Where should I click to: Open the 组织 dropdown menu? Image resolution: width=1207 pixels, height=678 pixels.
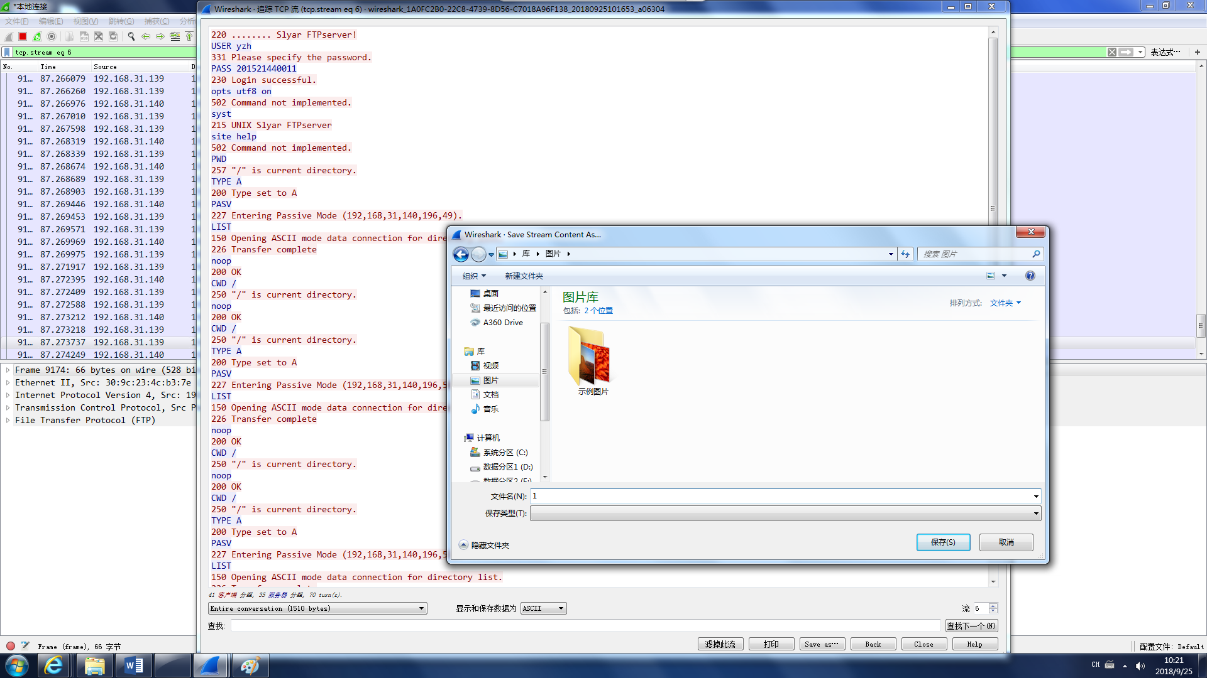[474, 276]
